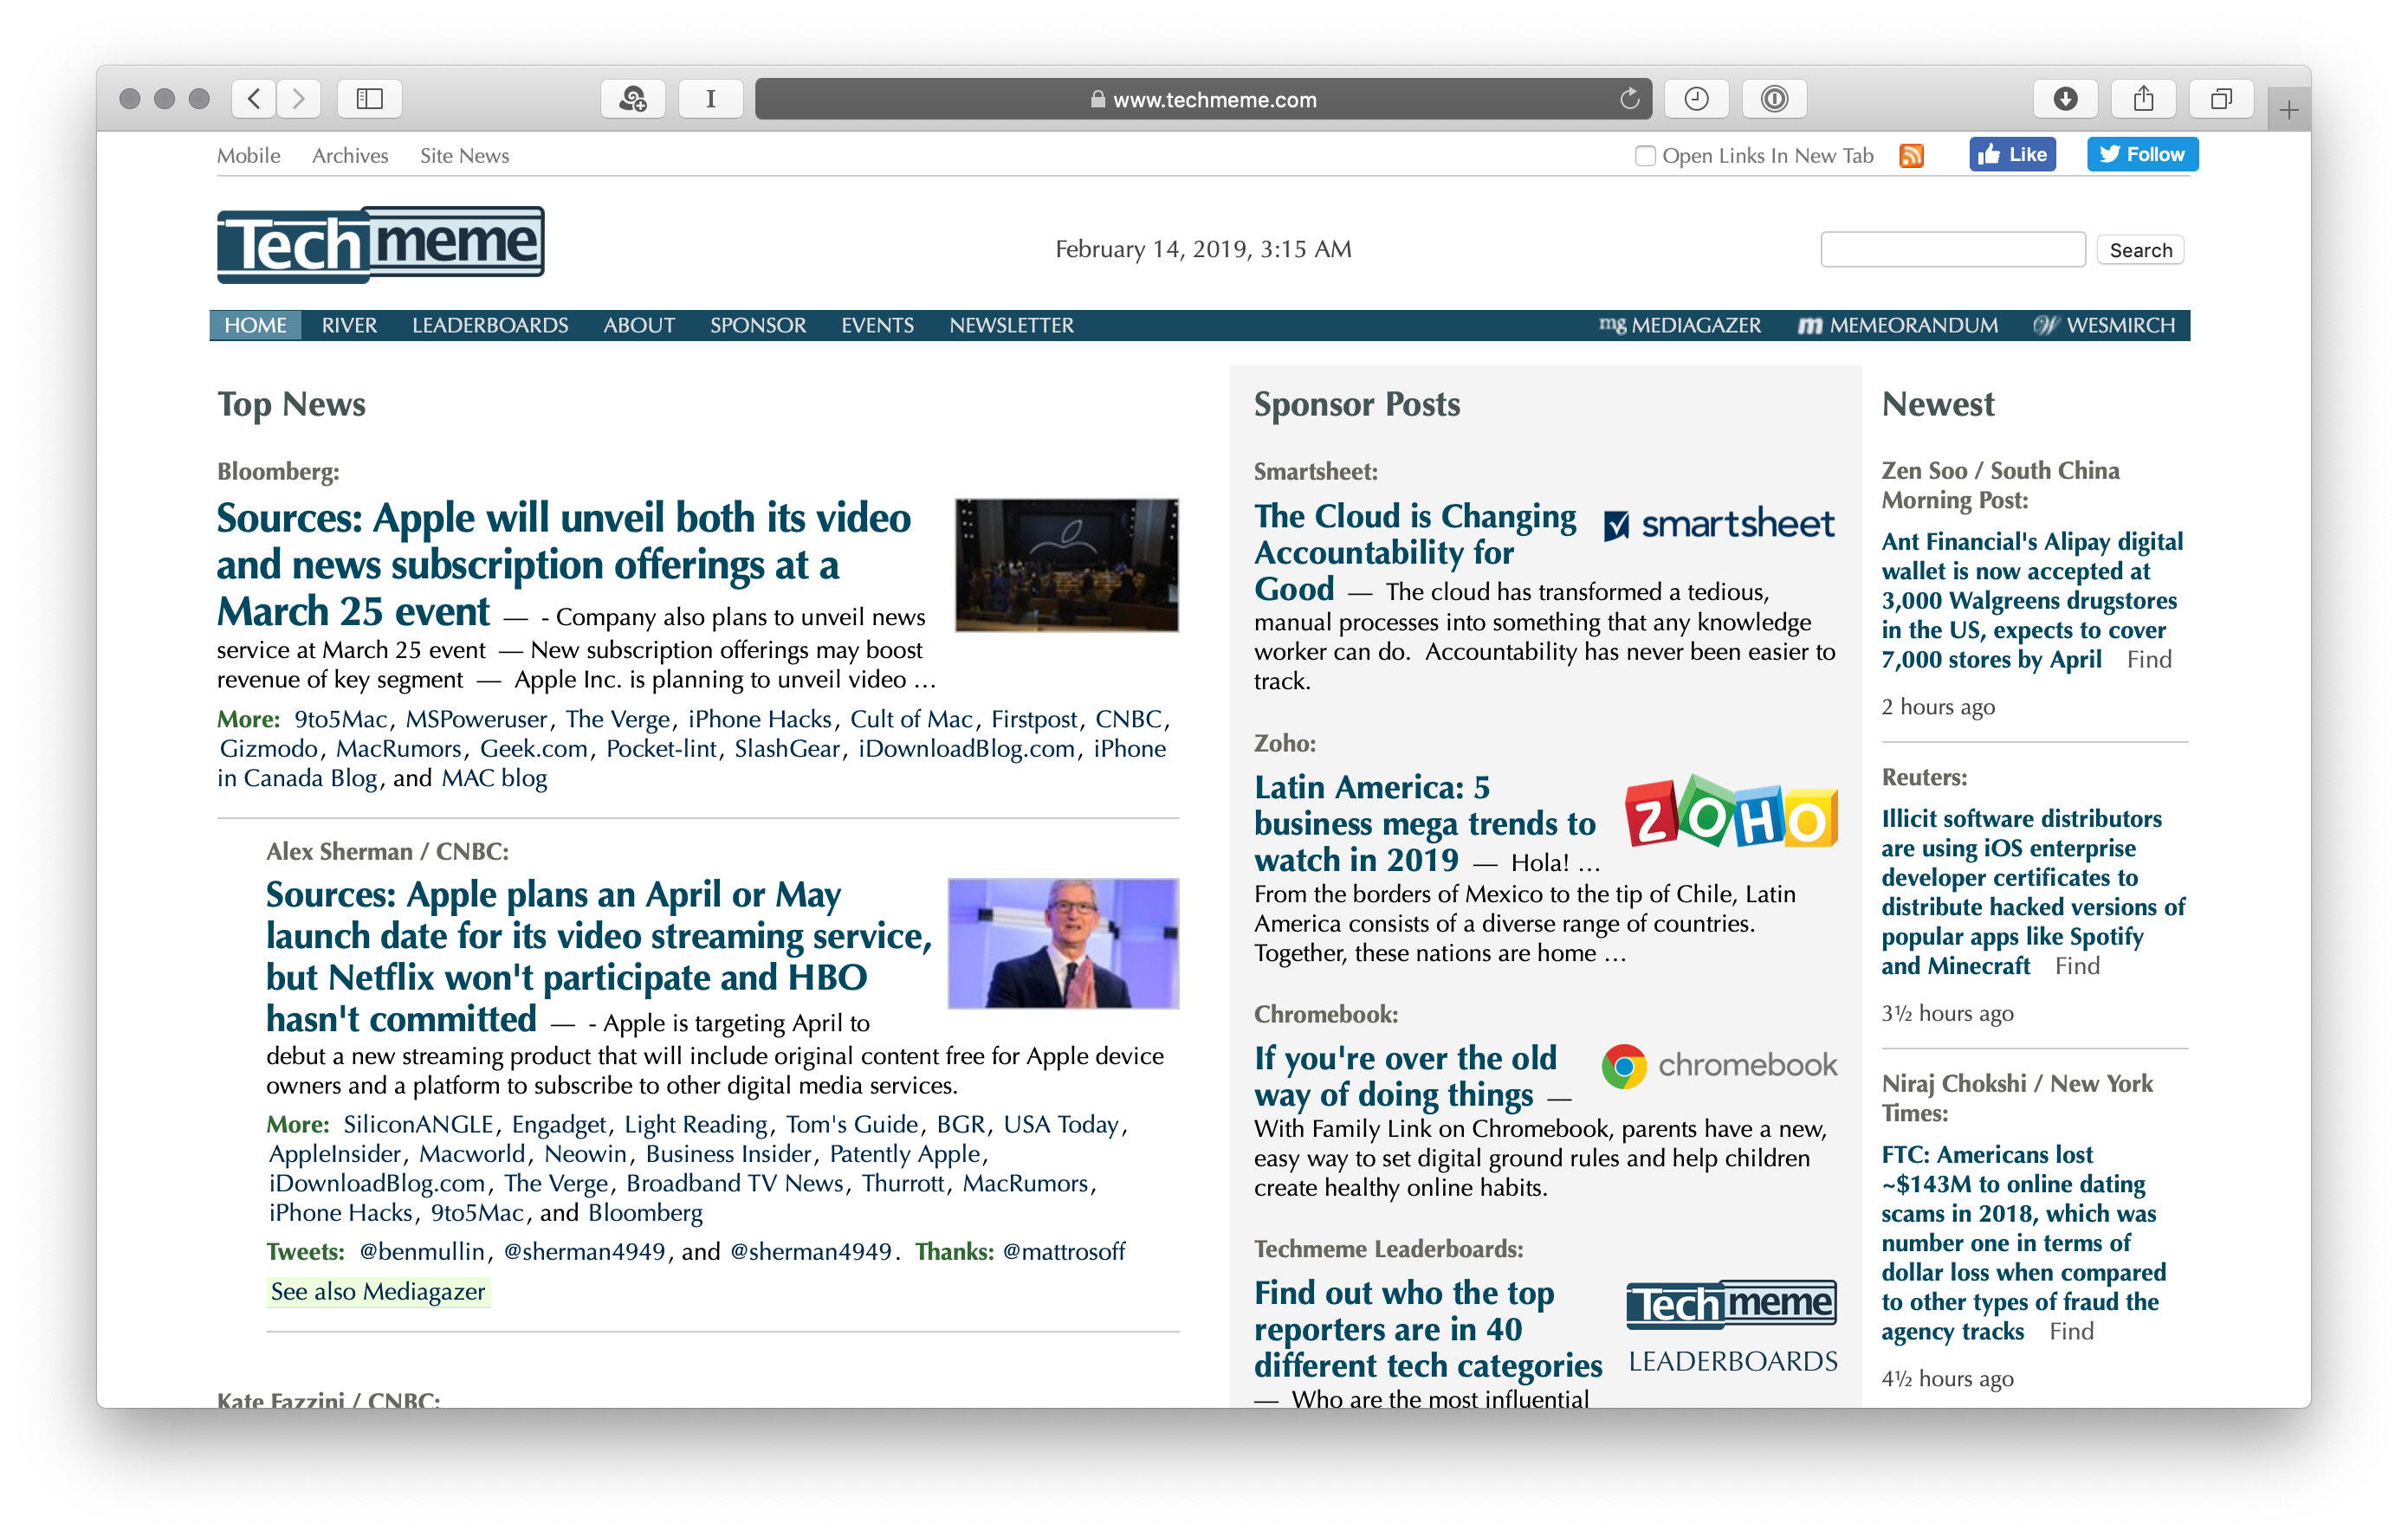Open the RIVER navigation tab
The image size is (2408, 1536).
click(x=349, y=325)
